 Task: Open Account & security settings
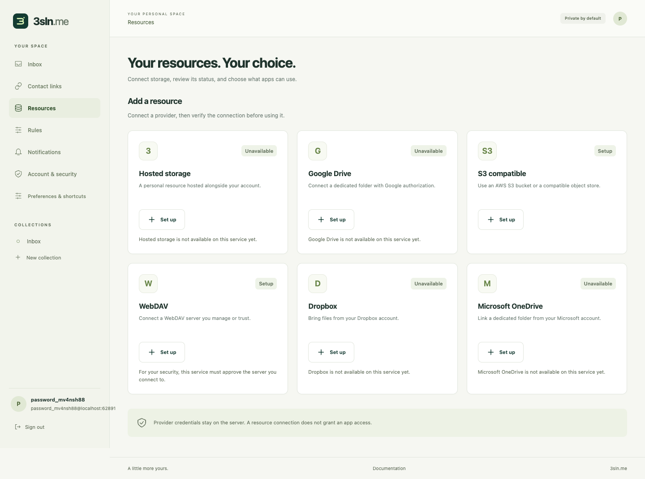point(55,174)
